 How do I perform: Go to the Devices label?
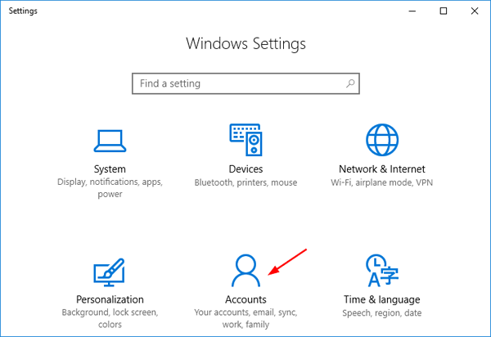tap(245, 169)
